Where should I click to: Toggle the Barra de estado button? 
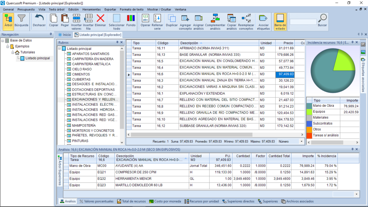pos(280,22)
